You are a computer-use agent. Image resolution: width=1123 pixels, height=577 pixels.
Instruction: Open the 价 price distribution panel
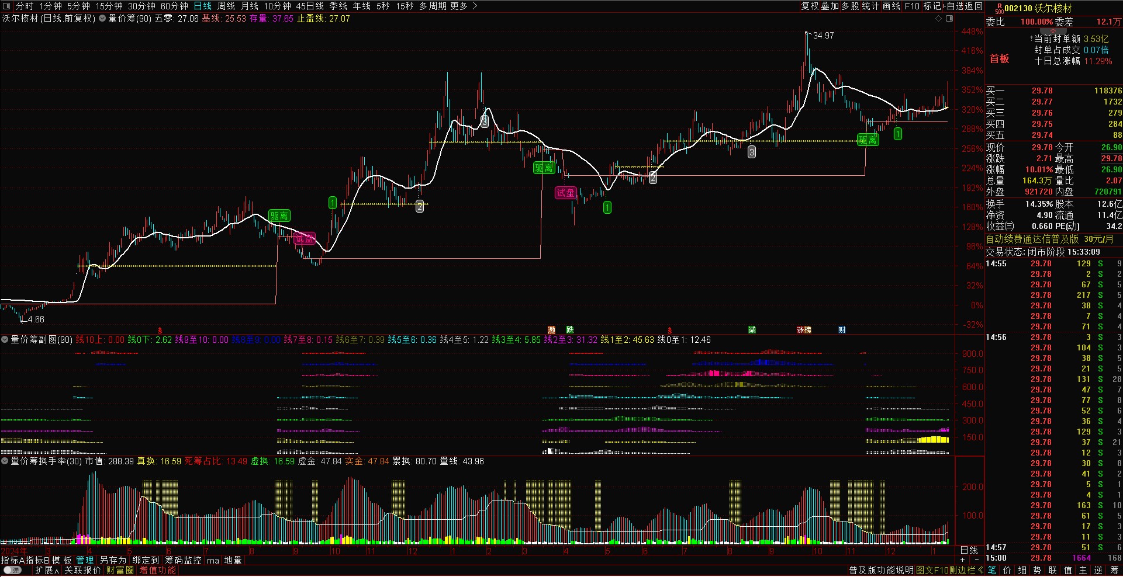point(1007,571)
